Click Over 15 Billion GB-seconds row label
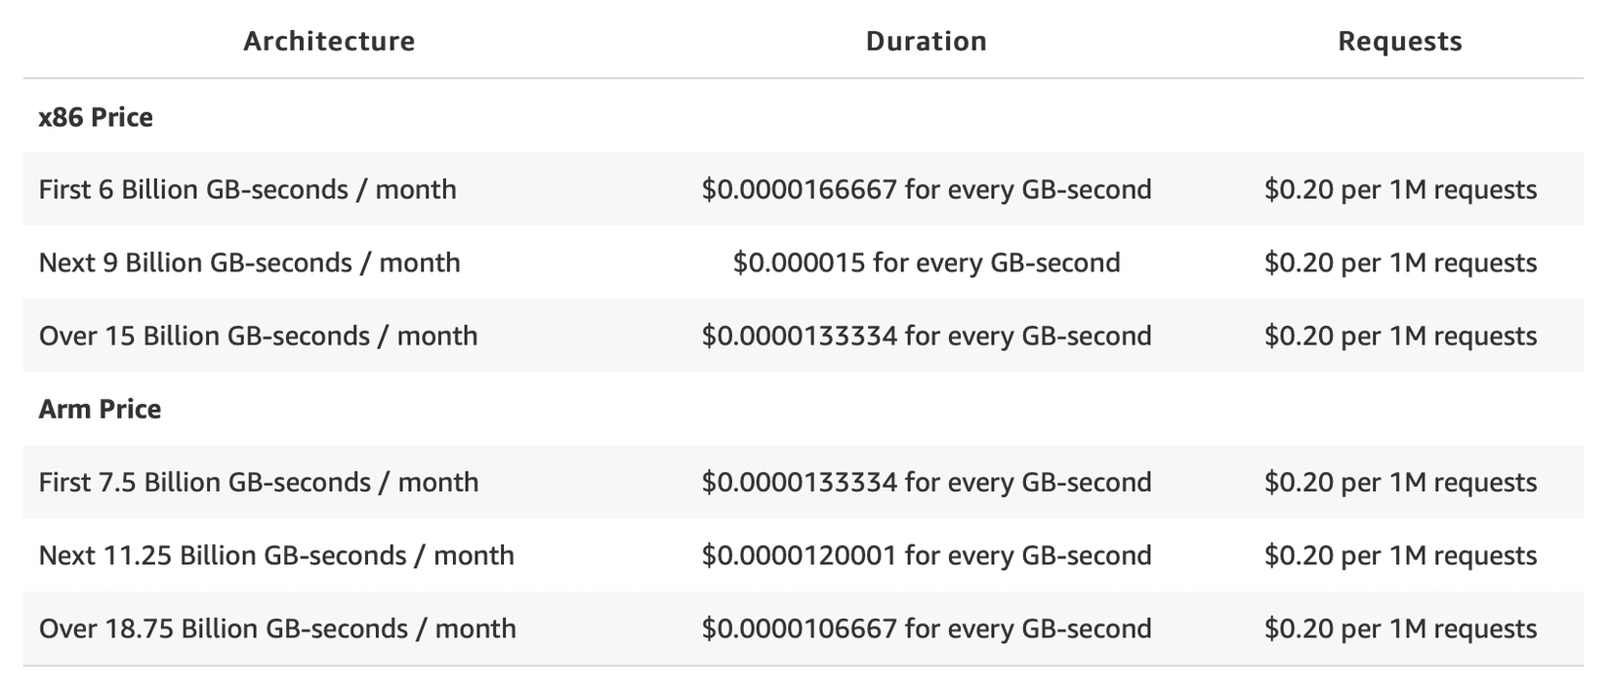This screenshot has height=690, width=1611. coord(258,336)
